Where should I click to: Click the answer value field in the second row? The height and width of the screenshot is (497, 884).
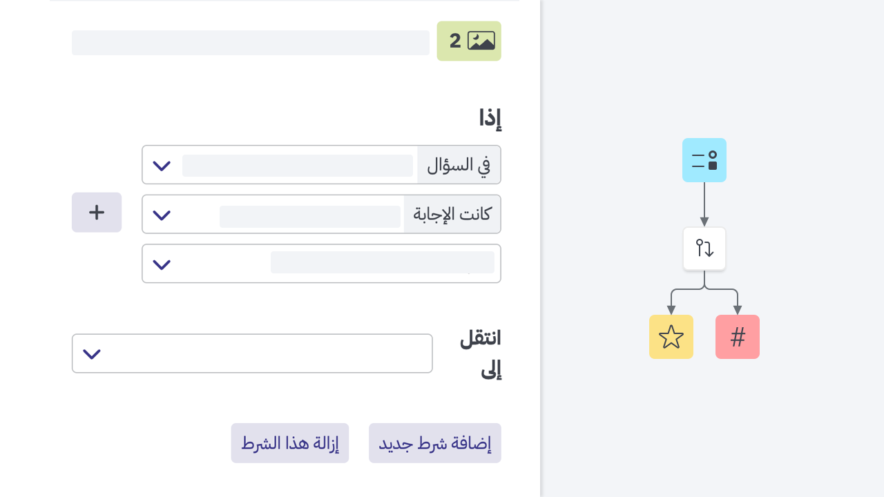pos(309,216)
